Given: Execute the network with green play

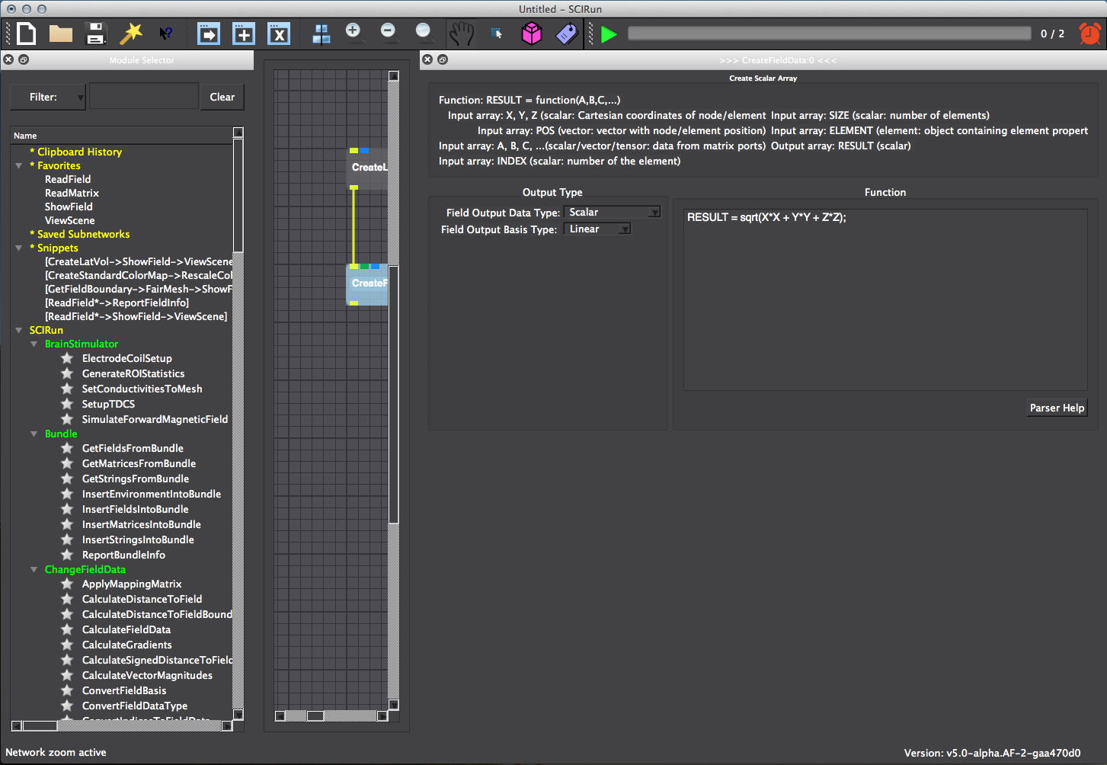Looking at the screenshot, I should pos(609,34).
